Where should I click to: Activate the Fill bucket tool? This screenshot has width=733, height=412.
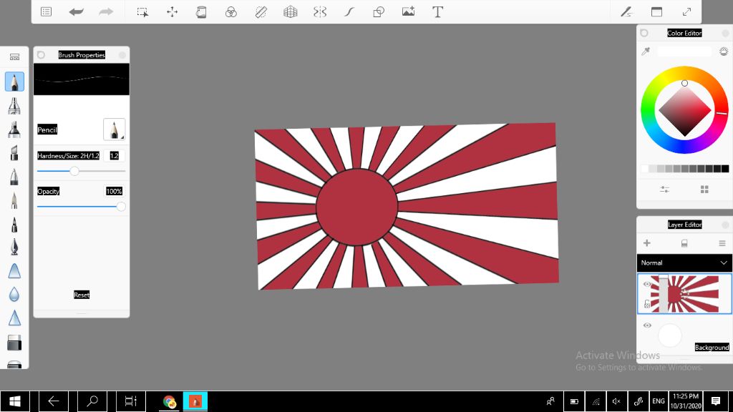201,11
